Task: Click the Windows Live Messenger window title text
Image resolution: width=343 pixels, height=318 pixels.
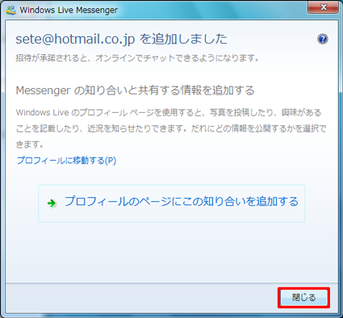Action: 69,10
